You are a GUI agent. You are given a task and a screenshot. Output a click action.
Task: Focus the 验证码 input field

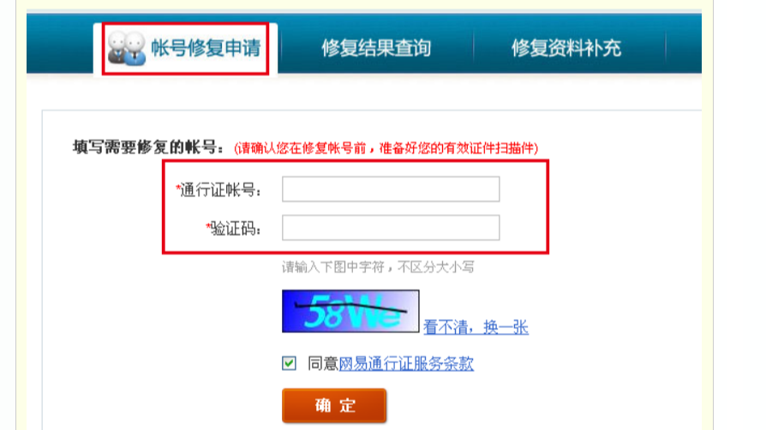[391, 228]
